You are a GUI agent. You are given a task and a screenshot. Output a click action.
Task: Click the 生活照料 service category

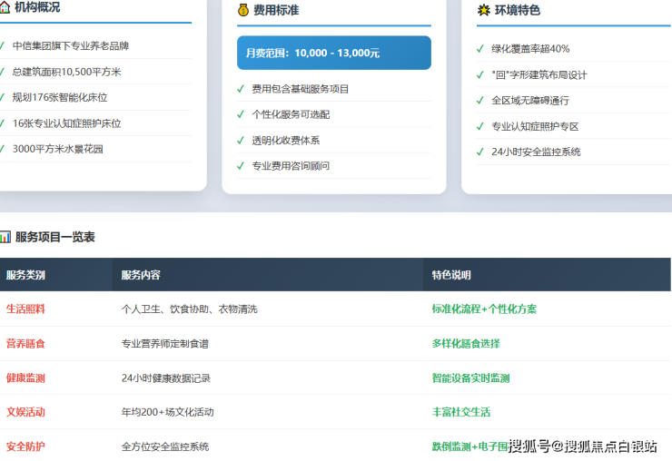[25, 309]
